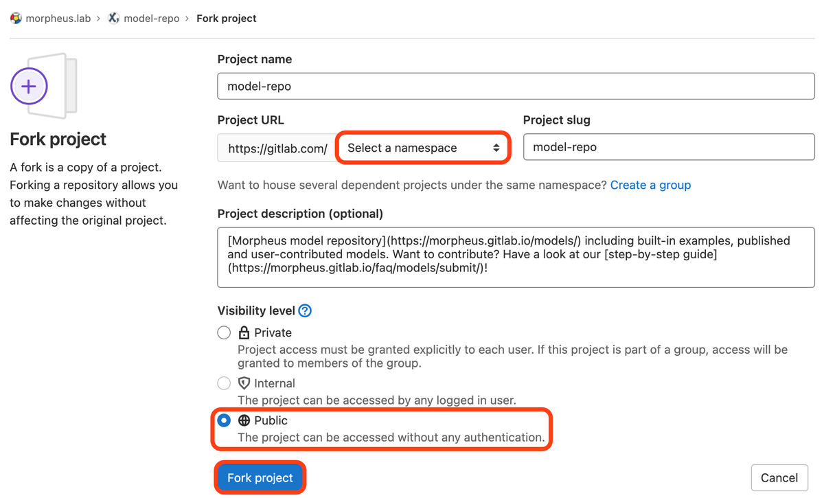Click the Internal shield icon

[x=244, y=383]
